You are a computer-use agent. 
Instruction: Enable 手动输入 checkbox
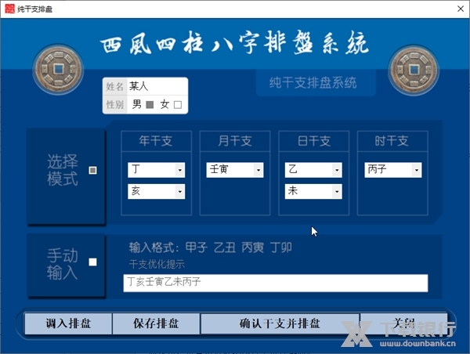click(x=92, y=262)
